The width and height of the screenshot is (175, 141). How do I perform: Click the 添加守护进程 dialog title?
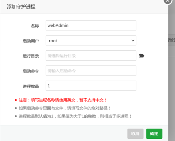point(21,7)
